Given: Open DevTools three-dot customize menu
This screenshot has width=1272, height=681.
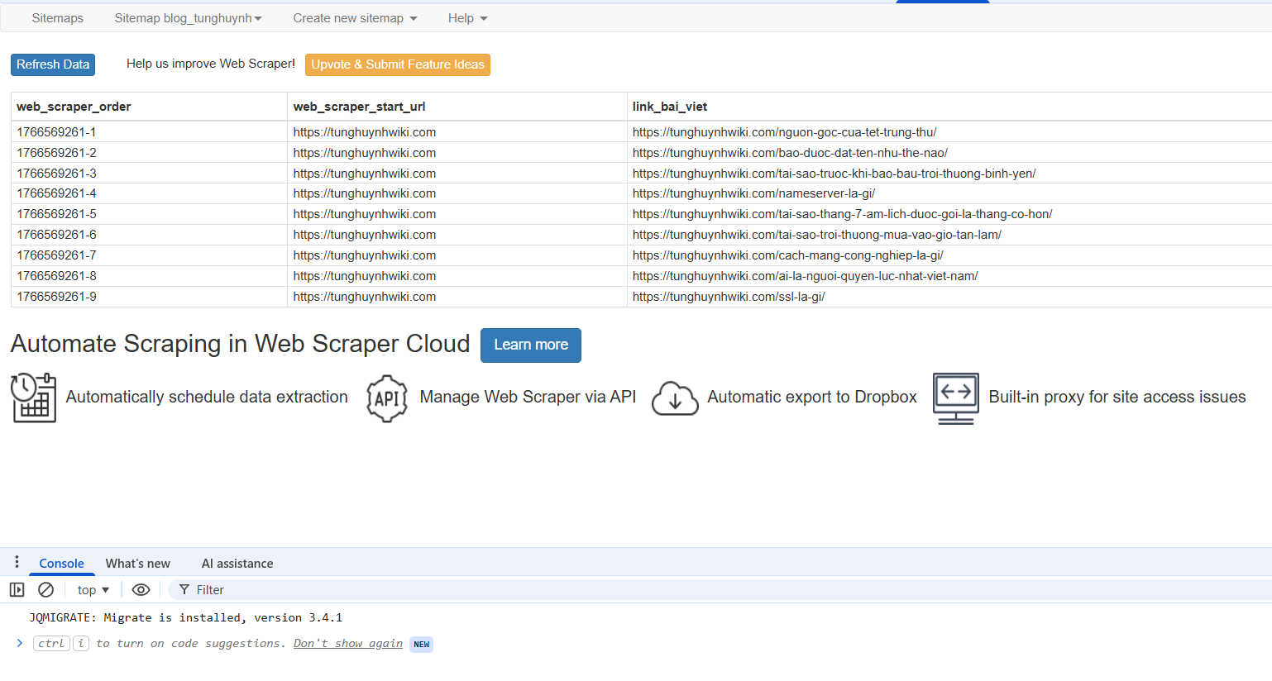Looking at the screenshot, I should (17, 563).
